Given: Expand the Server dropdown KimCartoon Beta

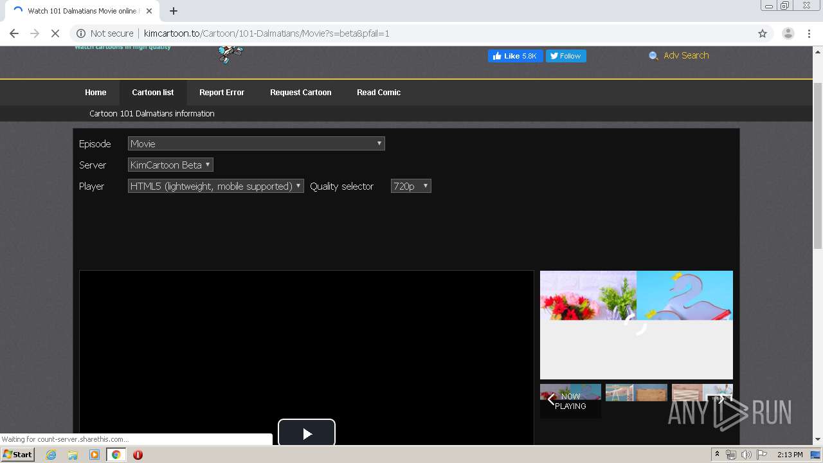Looking at the screenshot, I should tap(170, 165).
